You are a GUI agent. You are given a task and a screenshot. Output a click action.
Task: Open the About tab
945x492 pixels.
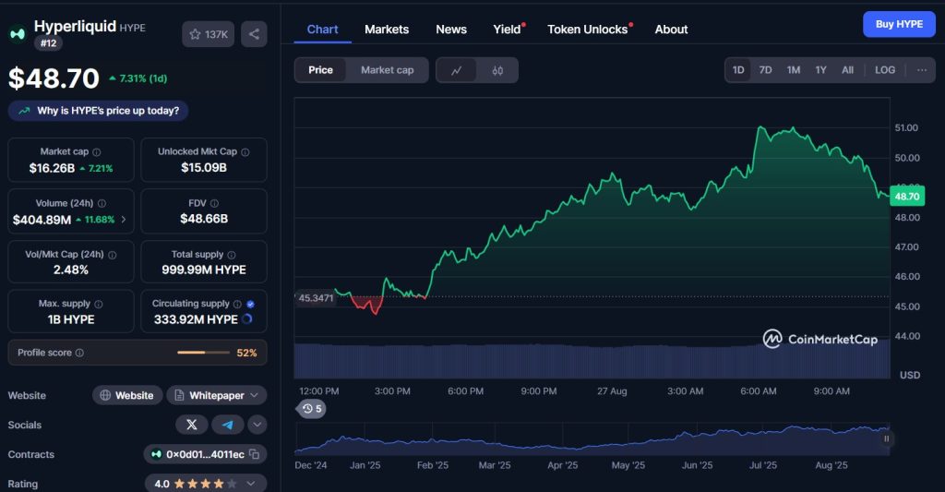pyautogui.click(x=672, y=29)
